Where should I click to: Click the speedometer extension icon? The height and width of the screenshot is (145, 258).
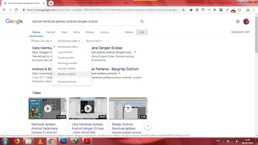coord(203,10)
